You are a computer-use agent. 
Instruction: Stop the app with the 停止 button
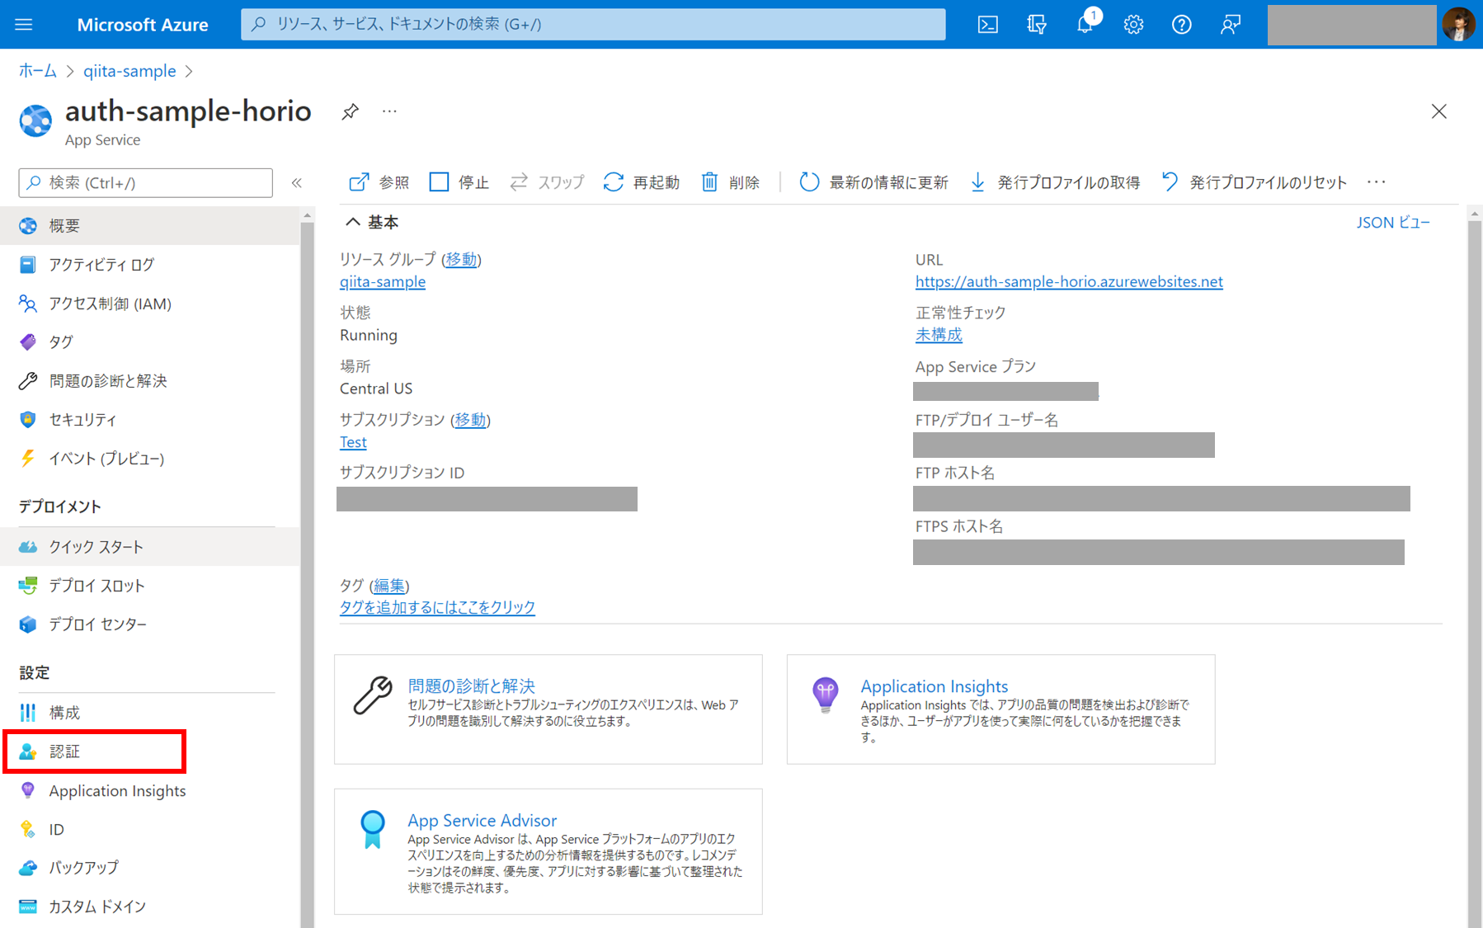(459, 182)
